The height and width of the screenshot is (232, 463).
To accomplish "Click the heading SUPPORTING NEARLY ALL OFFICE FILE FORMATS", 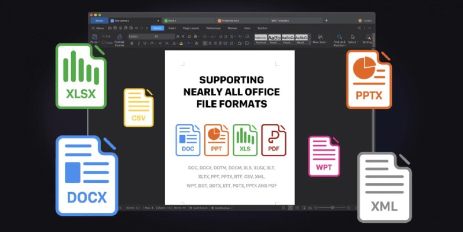I will [231, 92].
